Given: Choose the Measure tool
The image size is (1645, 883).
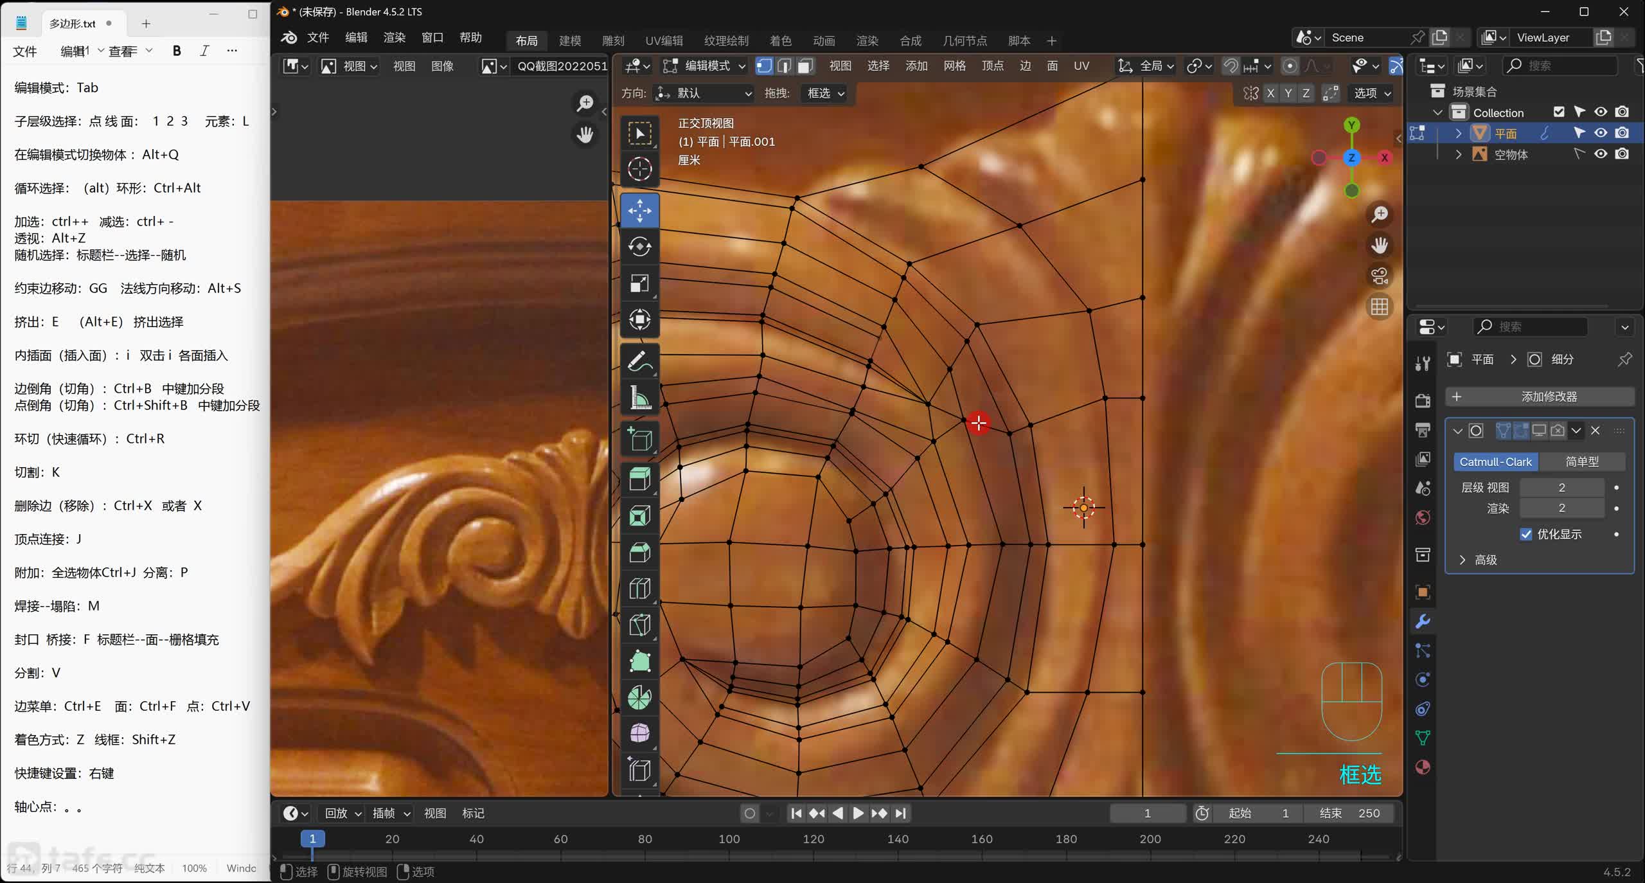Looking at the screenshot, I should tap(639, 398).
